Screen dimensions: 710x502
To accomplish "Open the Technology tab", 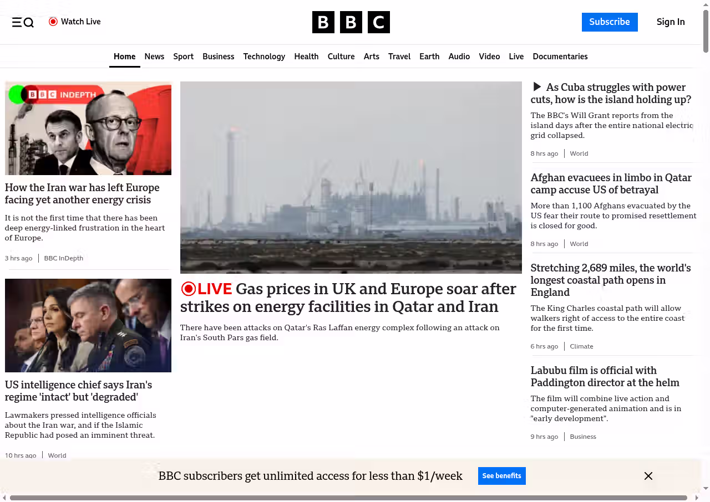I will click(264, 57).
